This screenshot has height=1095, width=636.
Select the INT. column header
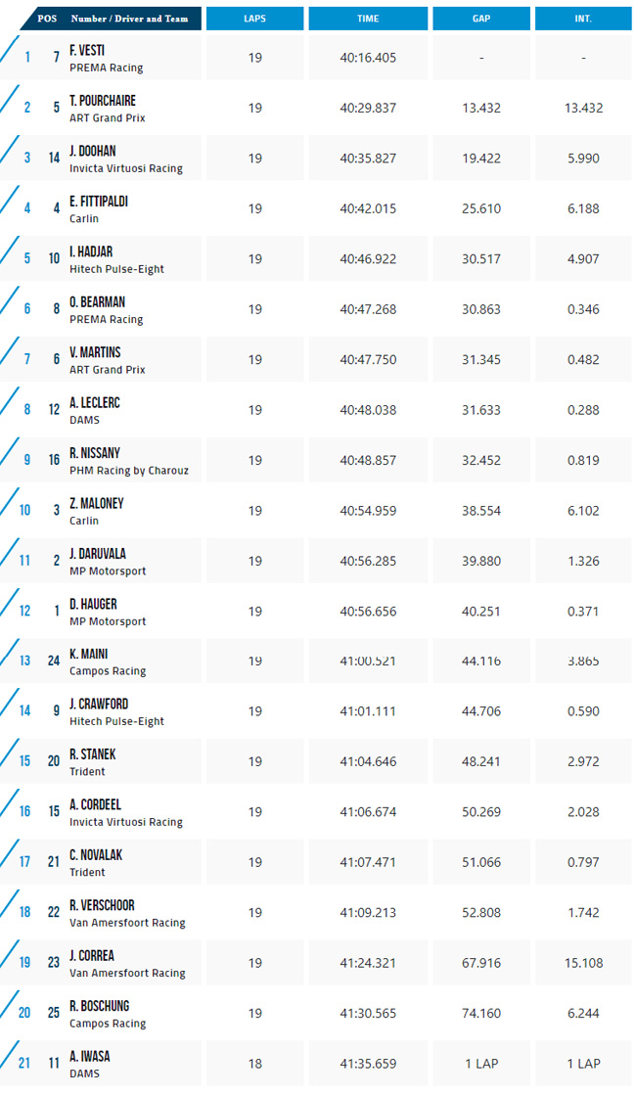click(x=583, y=19)
